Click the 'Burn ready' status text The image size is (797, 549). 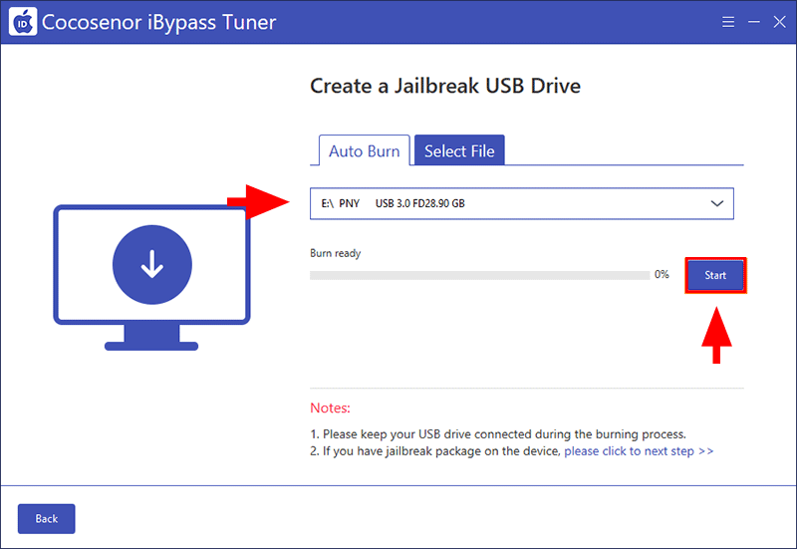click(336, 253)
